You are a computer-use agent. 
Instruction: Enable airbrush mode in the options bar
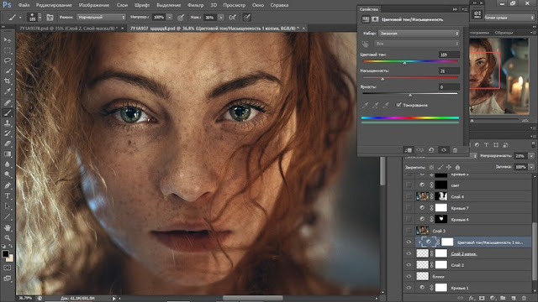232,17
